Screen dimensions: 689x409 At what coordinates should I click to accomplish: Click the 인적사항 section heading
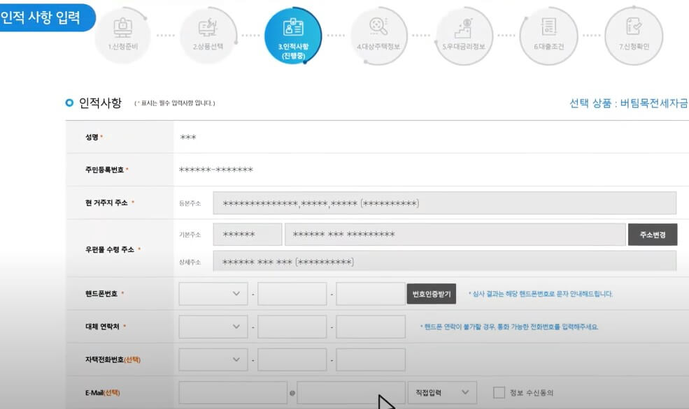click(x=100, y=103)
